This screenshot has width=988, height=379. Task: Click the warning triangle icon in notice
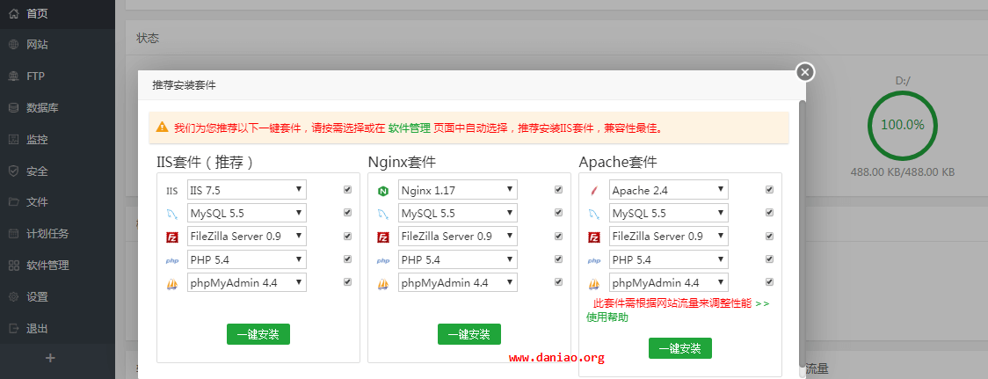163,127
